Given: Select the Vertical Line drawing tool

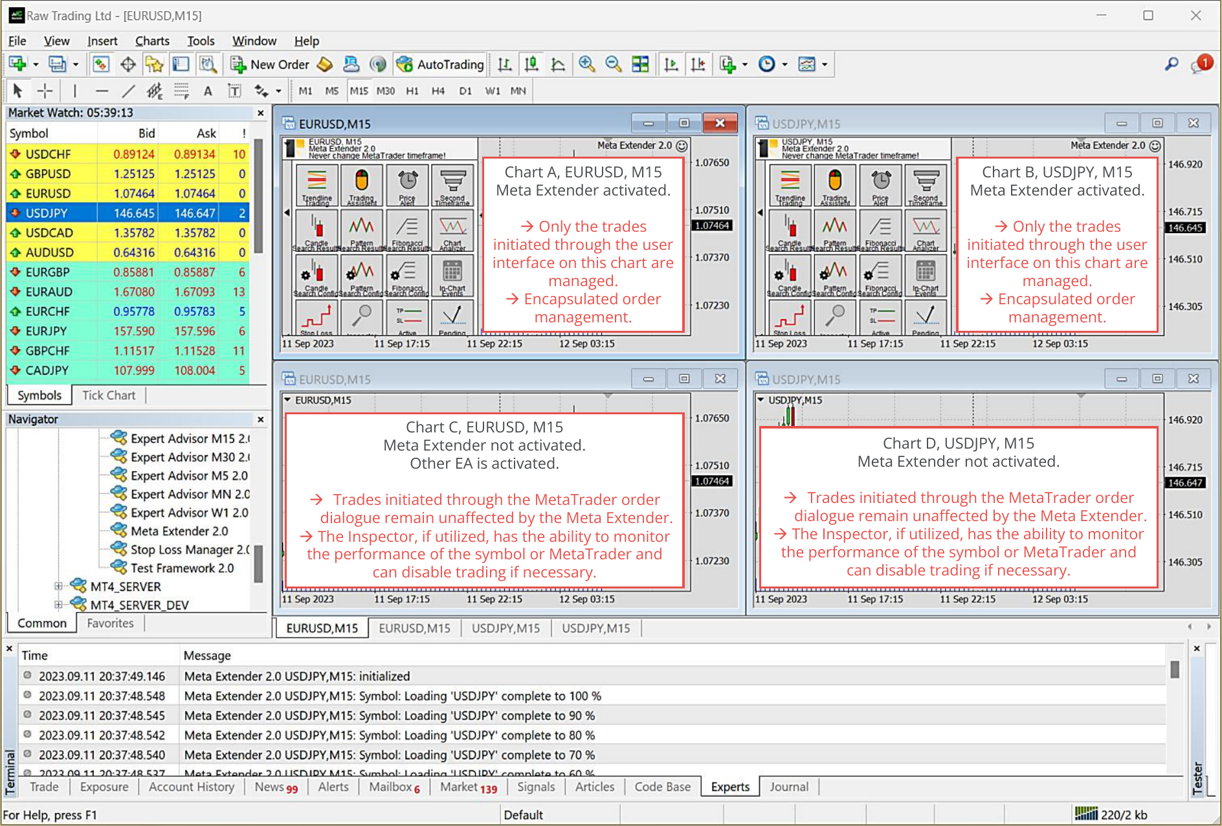Looking at the screenshot, I should (x=75, y=91).
